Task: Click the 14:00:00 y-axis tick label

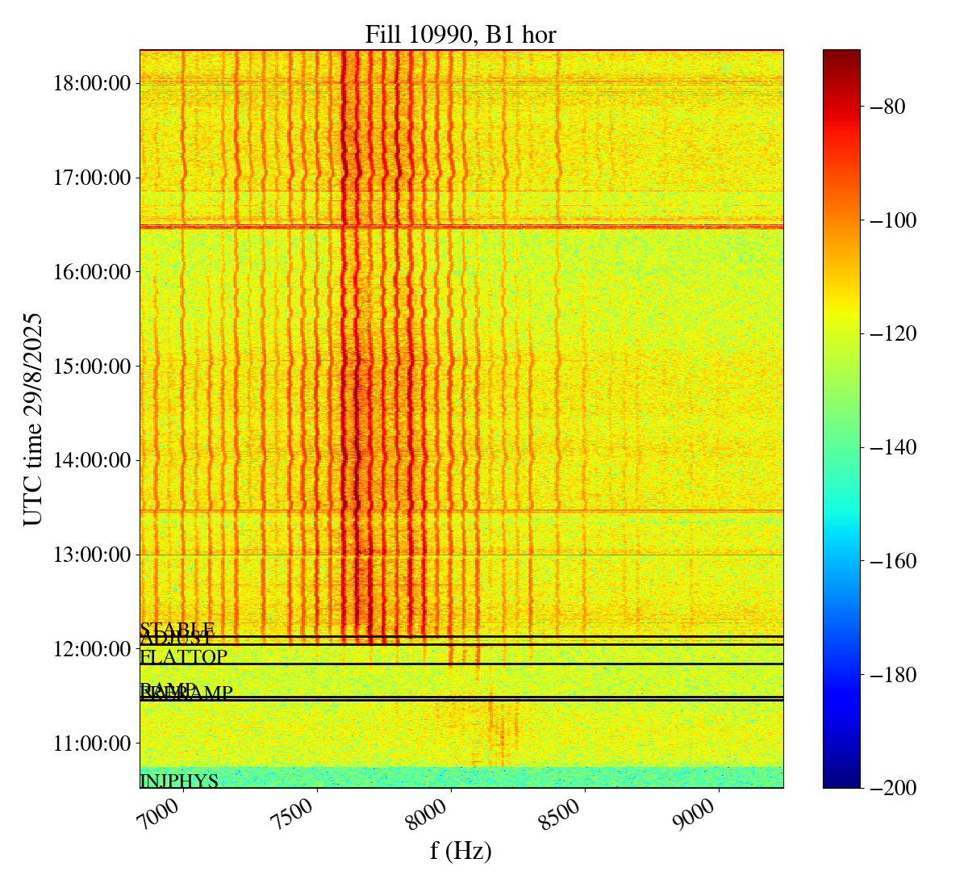Action: click(91, 460)
